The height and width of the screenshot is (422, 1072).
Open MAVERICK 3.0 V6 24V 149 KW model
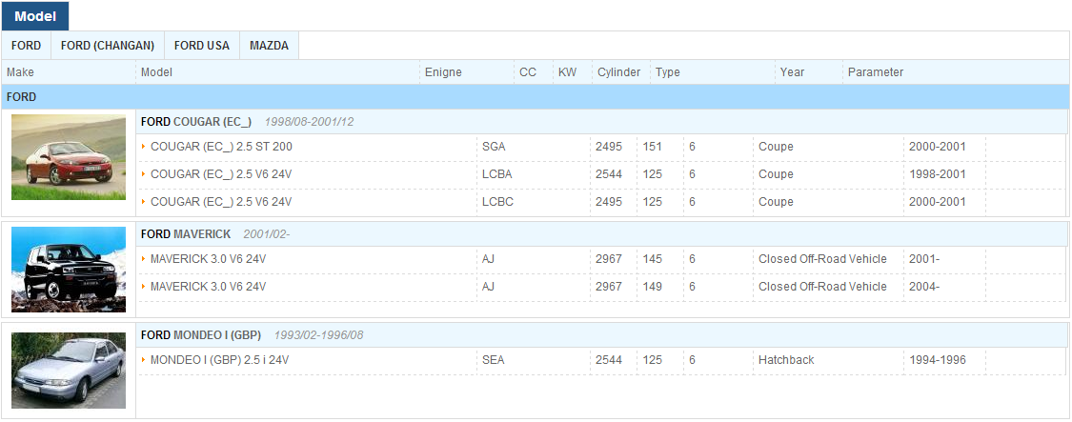coord(209,287)
